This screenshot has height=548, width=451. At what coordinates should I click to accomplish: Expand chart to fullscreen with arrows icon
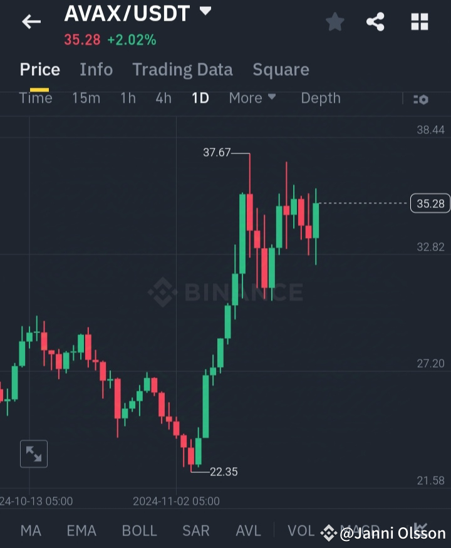[x=34, y=453]
